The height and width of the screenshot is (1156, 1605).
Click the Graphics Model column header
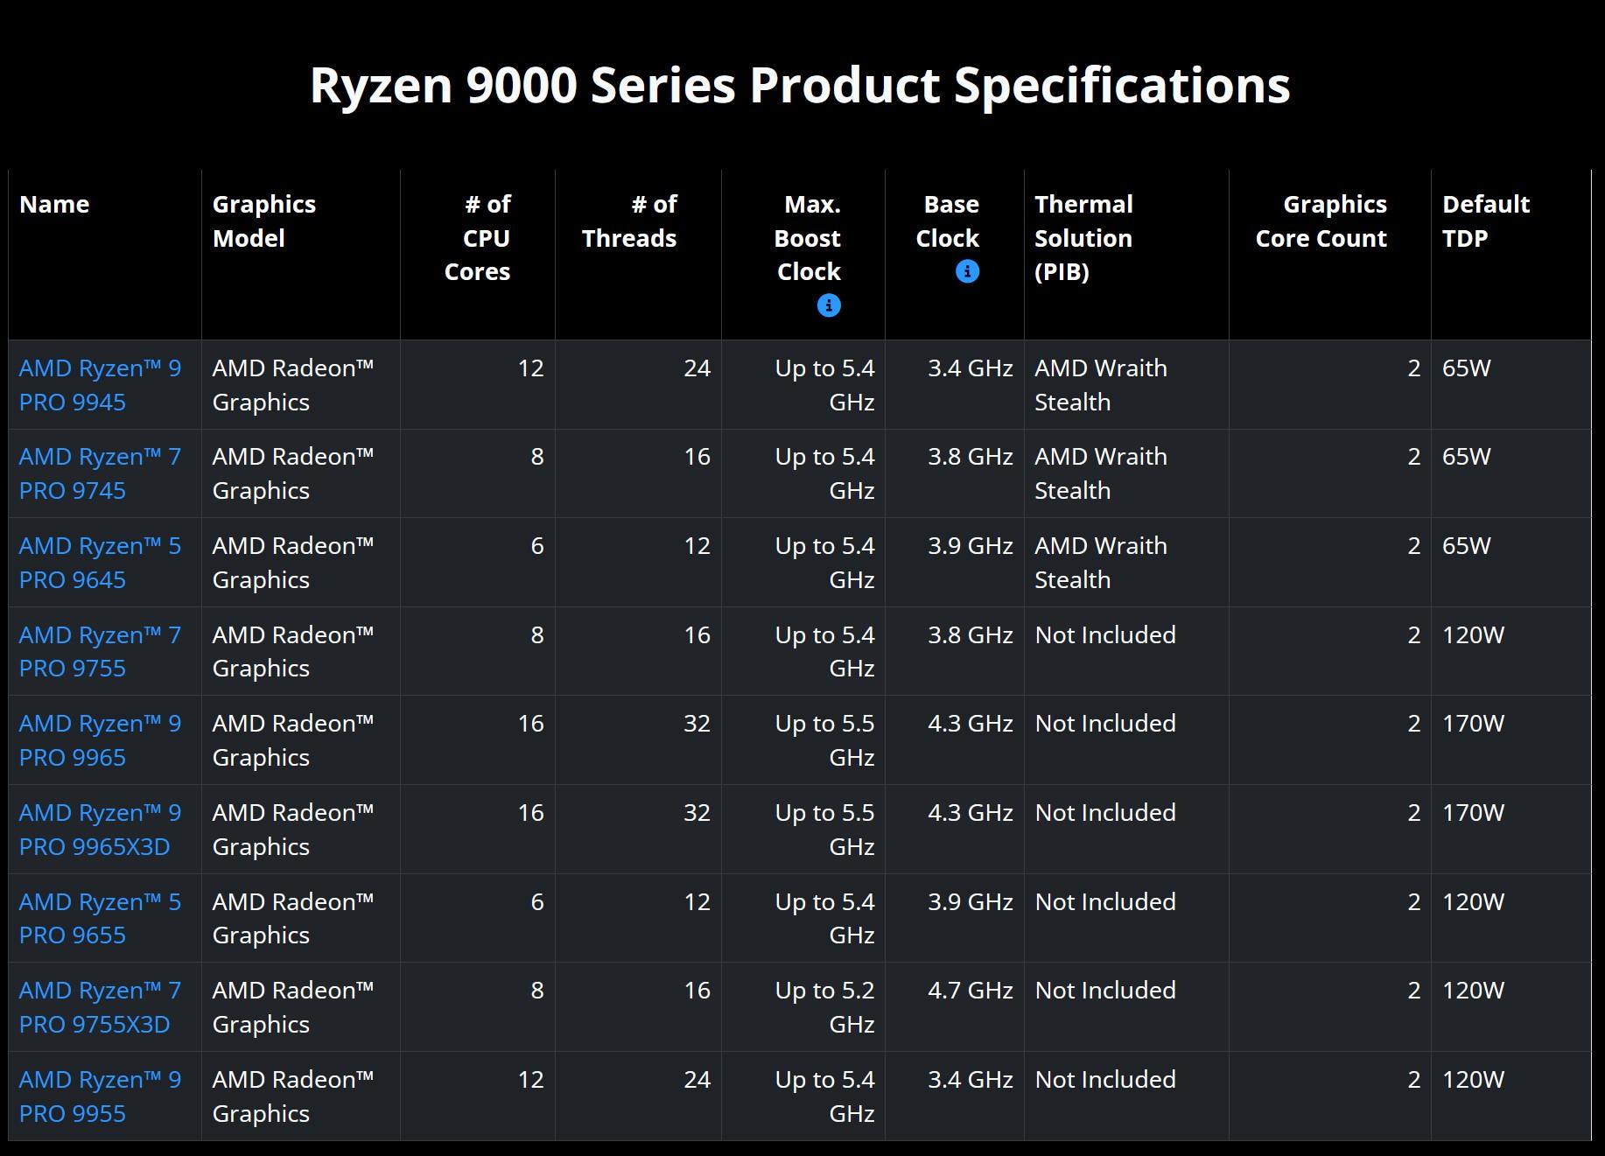(x=264, y=221)
